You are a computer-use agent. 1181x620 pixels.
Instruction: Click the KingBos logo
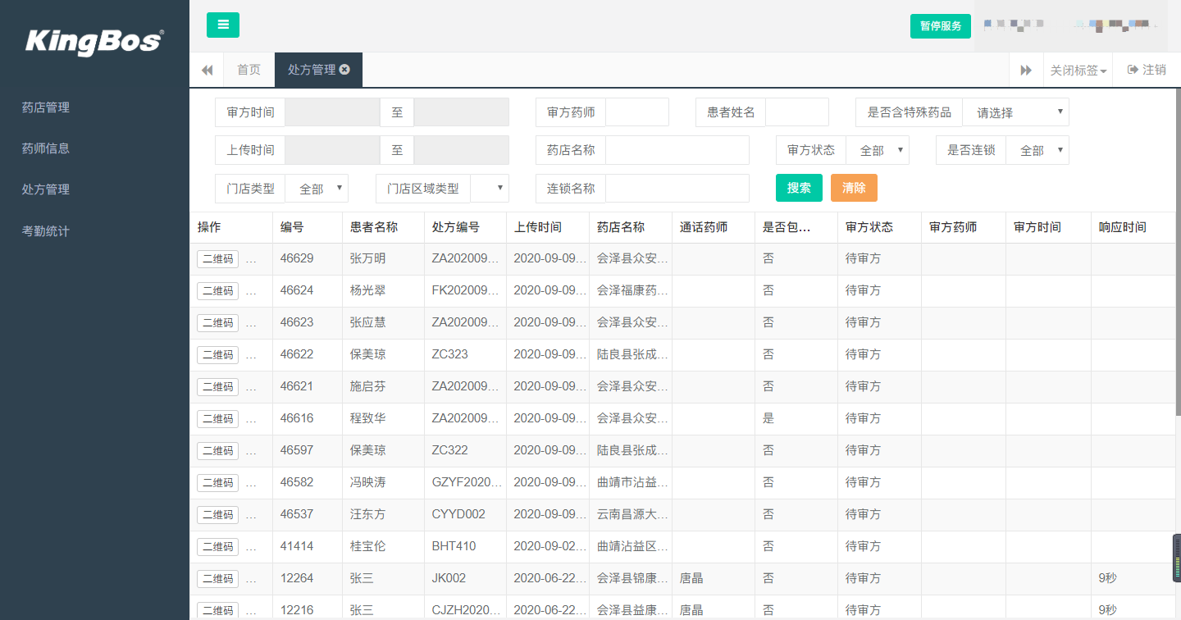[93, 41]
